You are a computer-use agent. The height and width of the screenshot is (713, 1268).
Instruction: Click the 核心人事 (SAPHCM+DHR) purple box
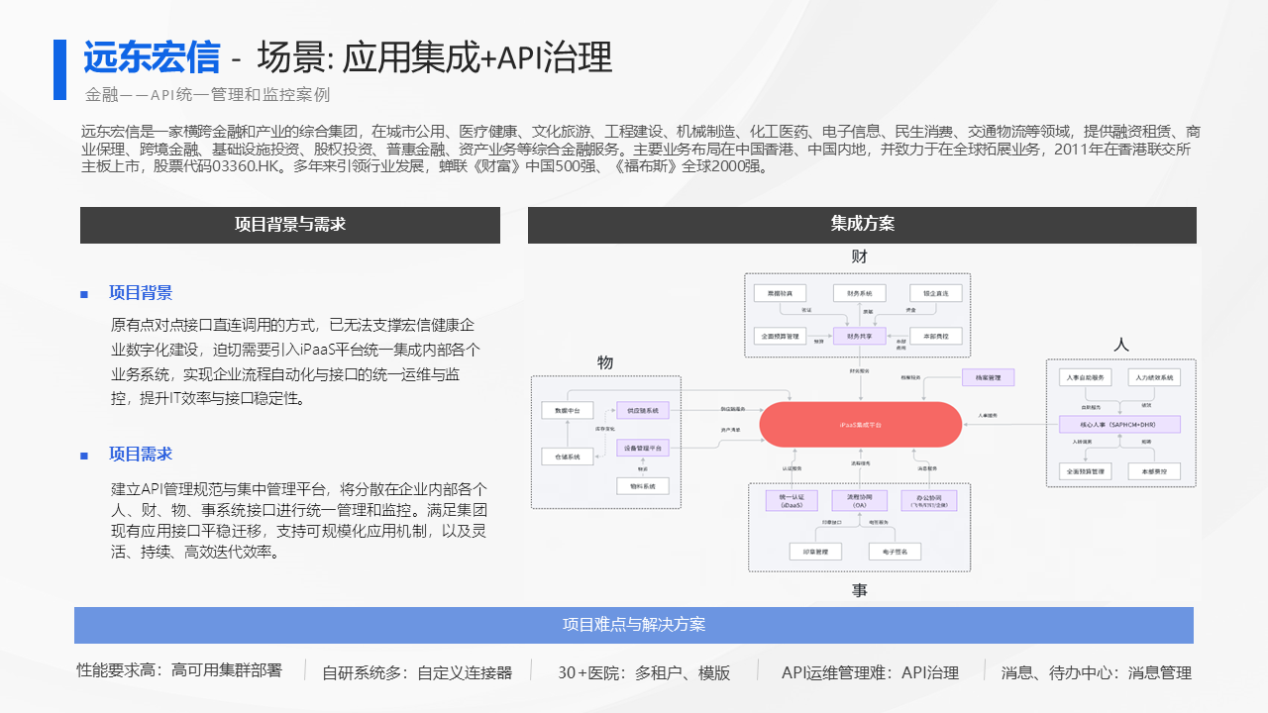point(1120,424)
